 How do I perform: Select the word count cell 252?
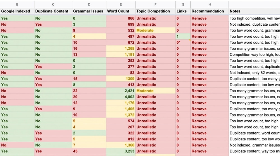121,60
